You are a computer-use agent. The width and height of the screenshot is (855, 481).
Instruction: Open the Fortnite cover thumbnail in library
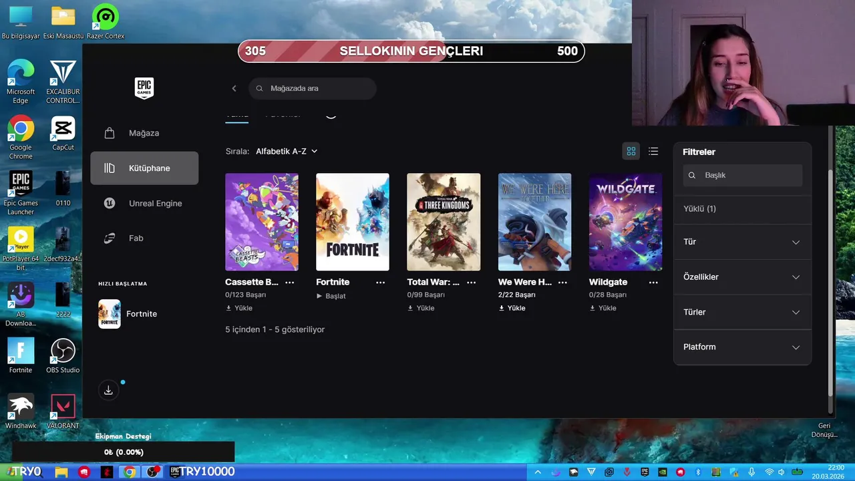pyautogui.click(x=353, y=222)
